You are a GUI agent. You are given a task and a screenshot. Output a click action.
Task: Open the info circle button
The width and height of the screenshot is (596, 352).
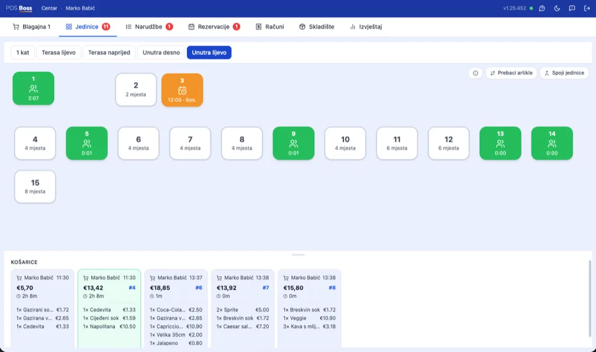(476, 73)
